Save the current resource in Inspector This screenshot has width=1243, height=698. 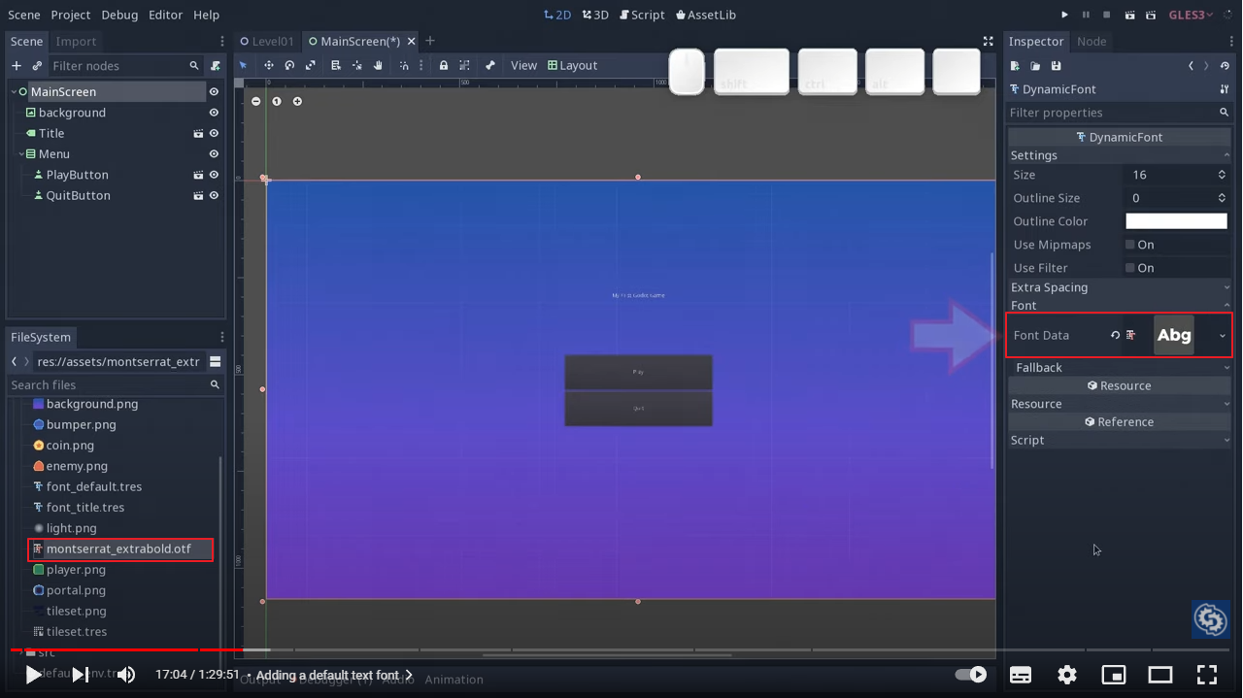pyautogui.click(x=1056, y=66)
